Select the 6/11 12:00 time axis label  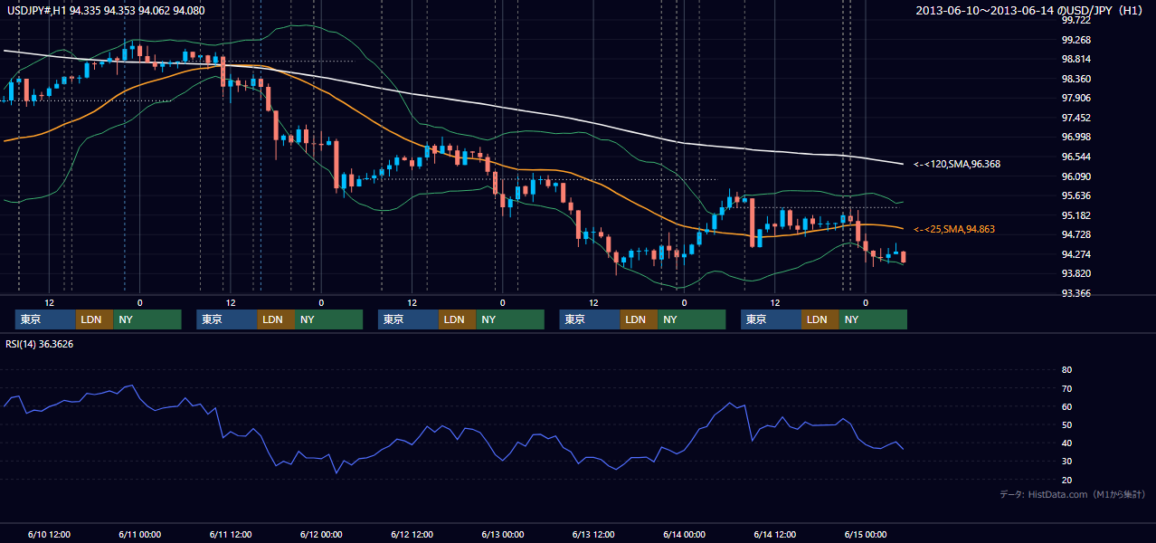point(231,535)
